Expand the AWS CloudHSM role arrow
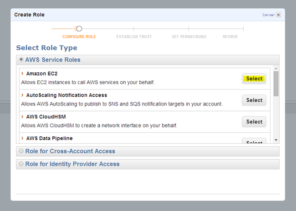 [x=22, y=116]
